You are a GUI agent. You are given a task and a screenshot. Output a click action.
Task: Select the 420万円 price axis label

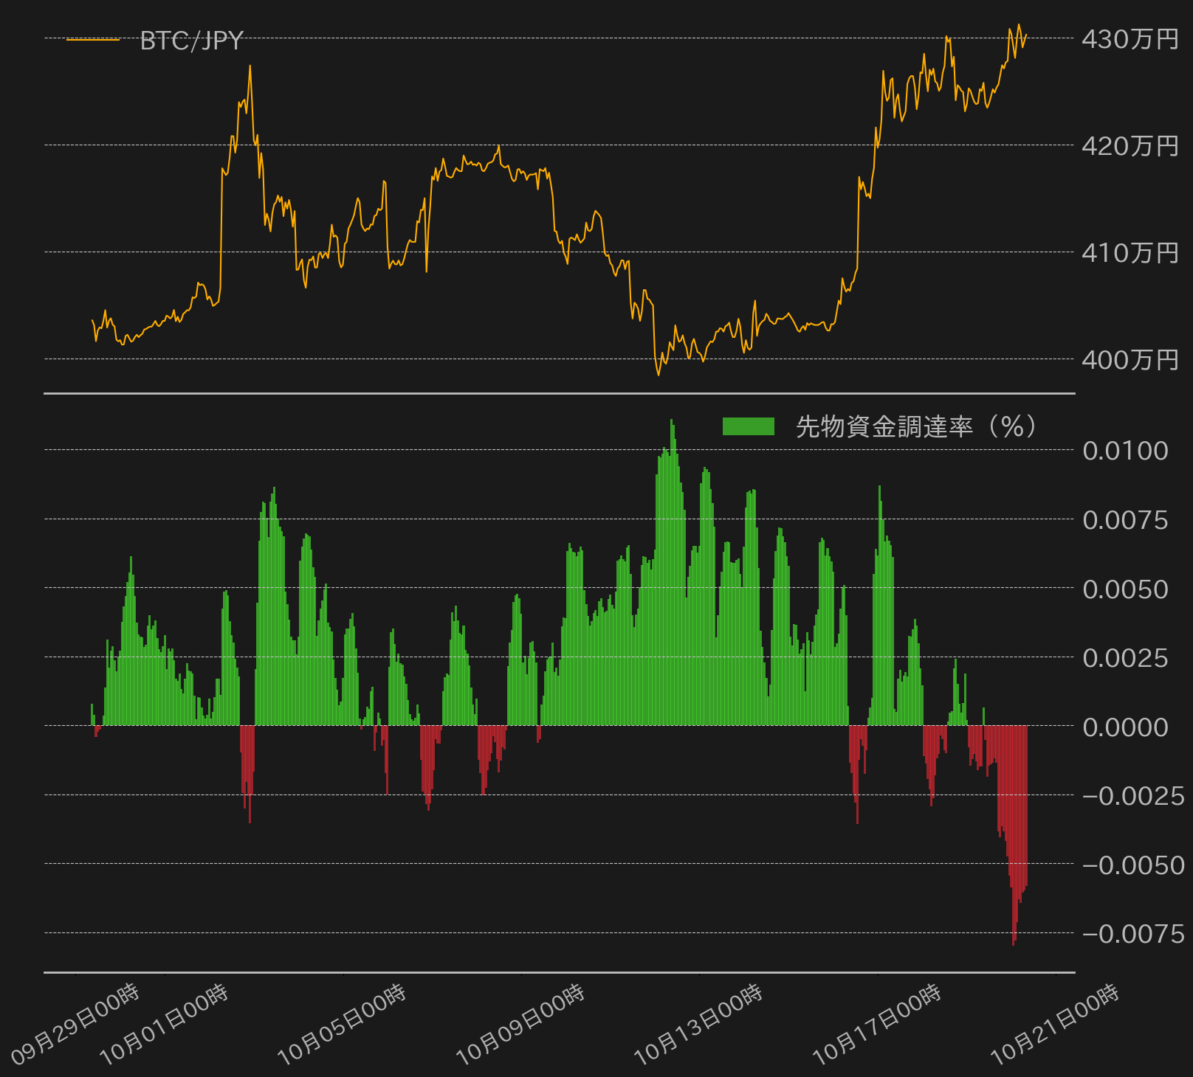(1130, 146)
